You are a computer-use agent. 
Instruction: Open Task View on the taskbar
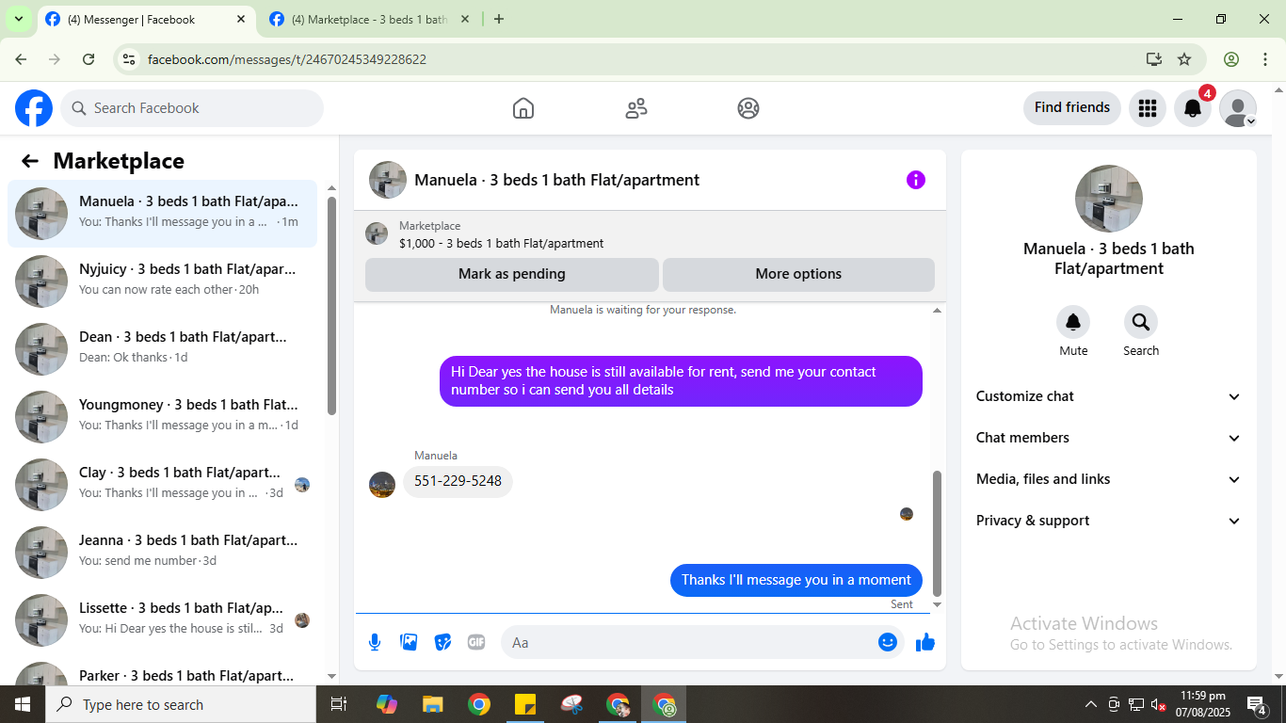339,704
